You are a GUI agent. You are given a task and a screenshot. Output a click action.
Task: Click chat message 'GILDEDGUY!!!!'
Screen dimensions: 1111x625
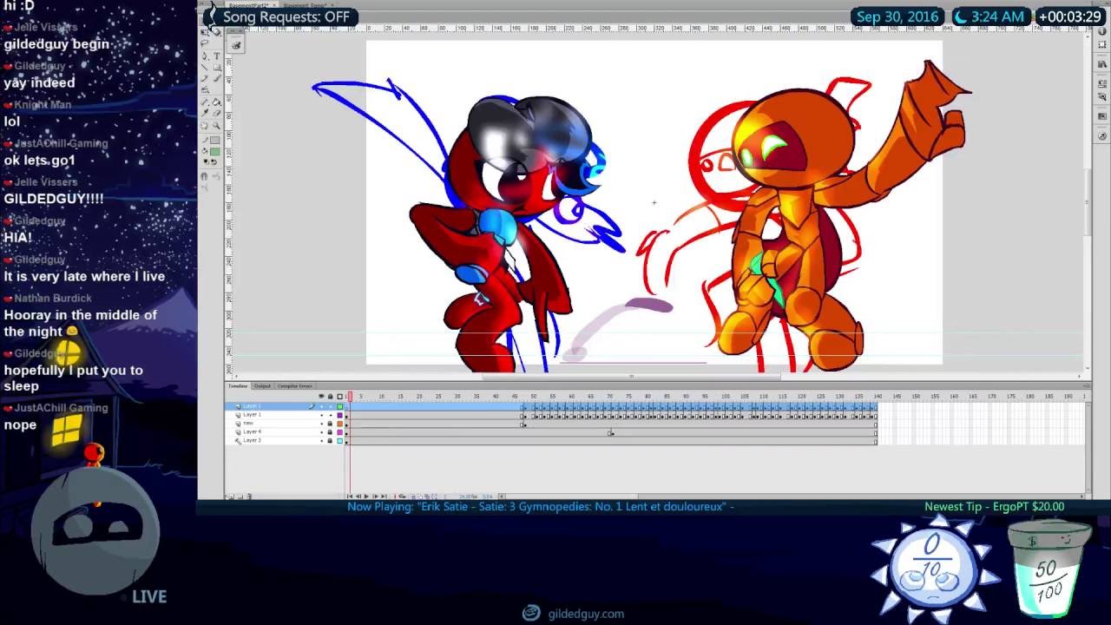click(x=54, y=199)
